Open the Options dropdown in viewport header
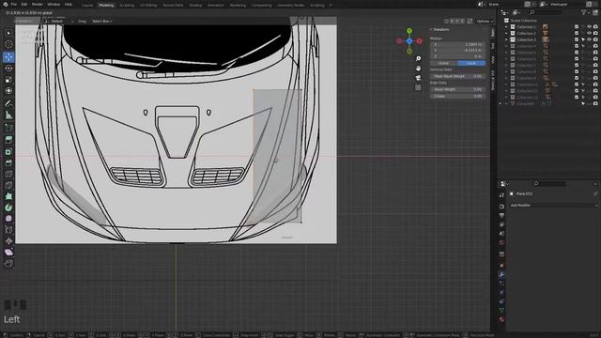 coord(485,21)
